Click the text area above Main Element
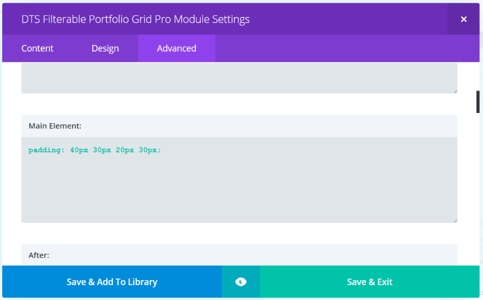The height and width of the screenshot is (300, 483). 239,78
